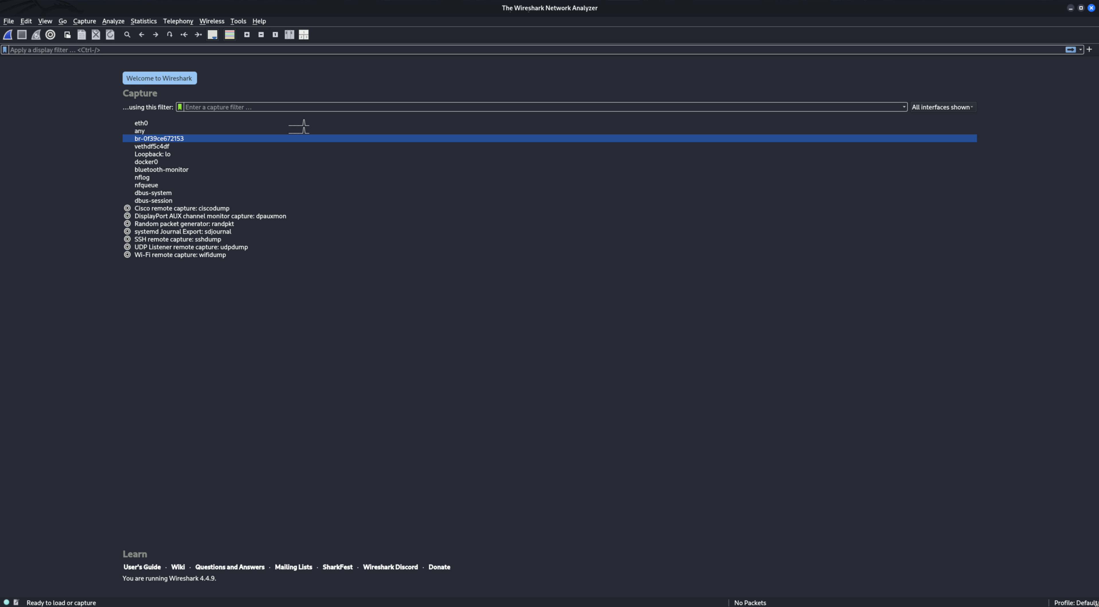Click the Save capture file icon

tap(81, 35)
